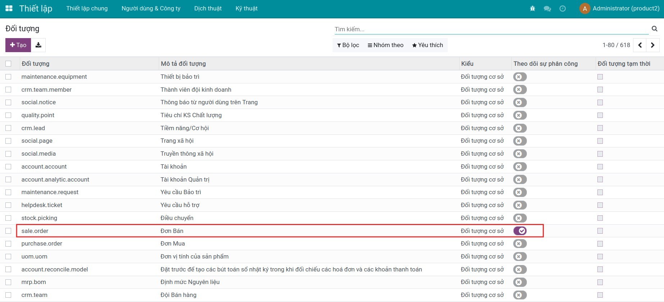The width and height of the screenshot is (664, 302).
Task: Expand the Bộ lọc filter dropdown
Action: (348, 45)
